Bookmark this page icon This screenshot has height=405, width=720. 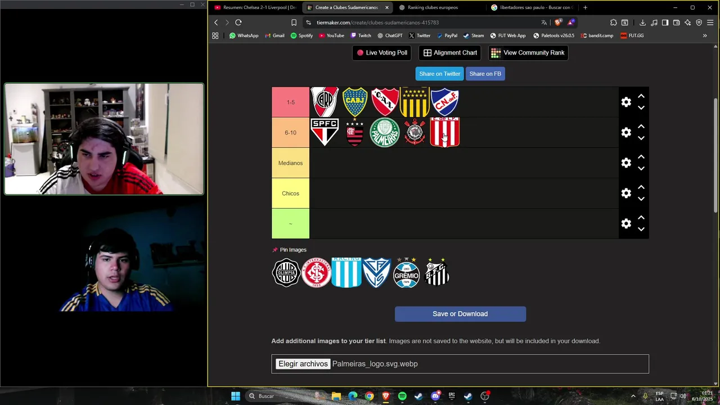click(x=294, y=22)
